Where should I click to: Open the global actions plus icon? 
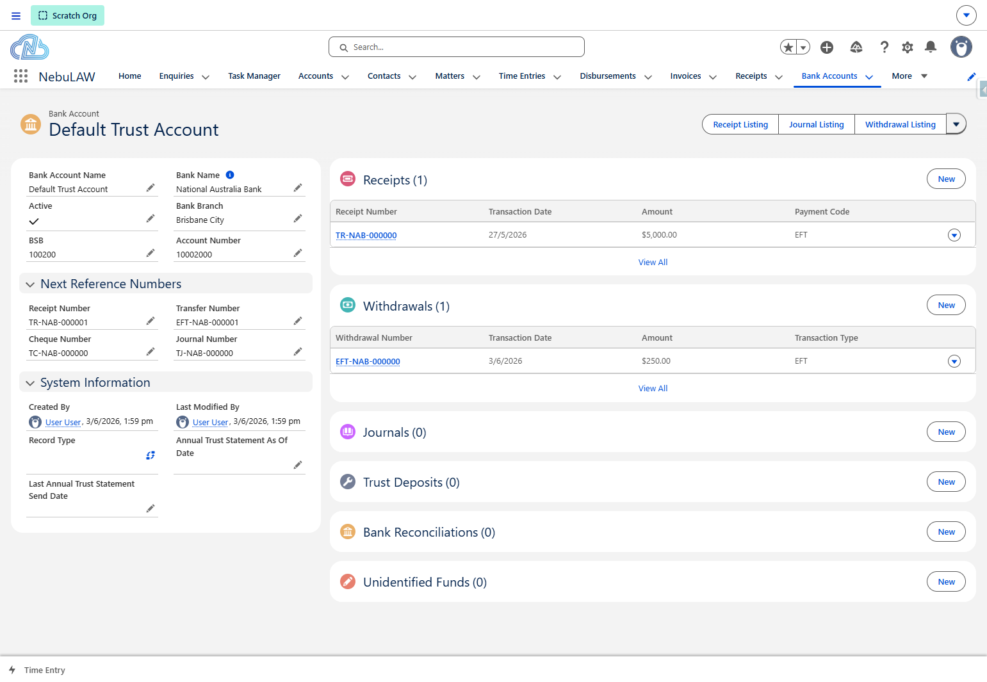pyautogui.click(x=827, y=47)
